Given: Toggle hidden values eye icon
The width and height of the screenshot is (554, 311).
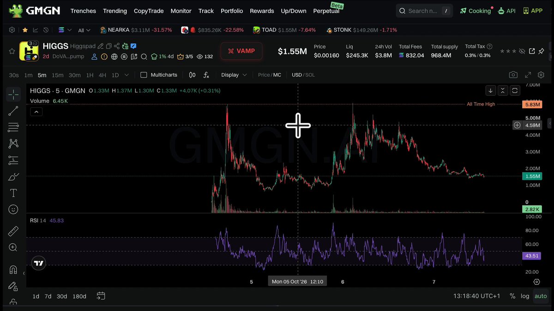Looking at the screenshot, I should (522, 51).
